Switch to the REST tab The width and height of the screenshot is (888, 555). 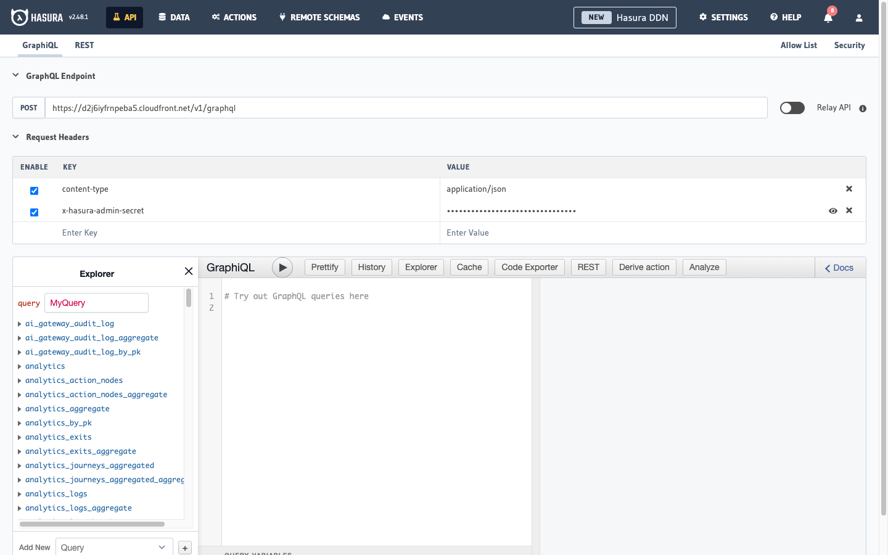[x=84, y=45]
